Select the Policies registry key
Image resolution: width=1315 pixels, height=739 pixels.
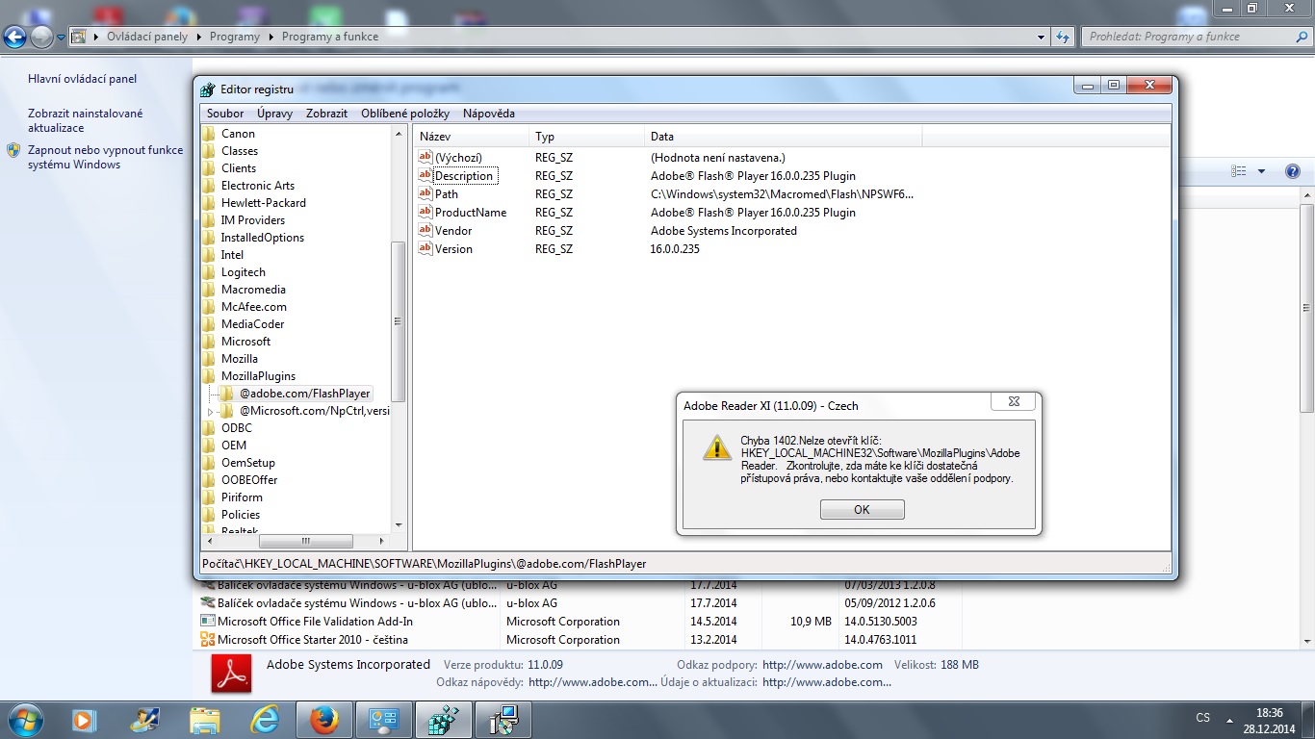[x=240, y=515]
